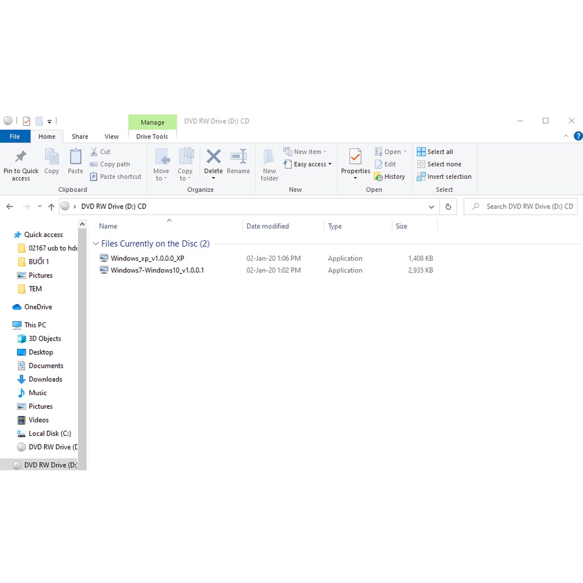
Task: Collapse the Files Currently on the Disc group
Action: coord(96,244)
